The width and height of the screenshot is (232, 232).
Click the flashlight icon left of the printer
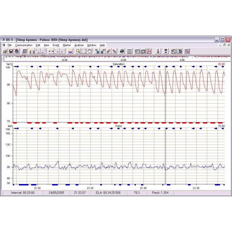(x=114, y=51)
